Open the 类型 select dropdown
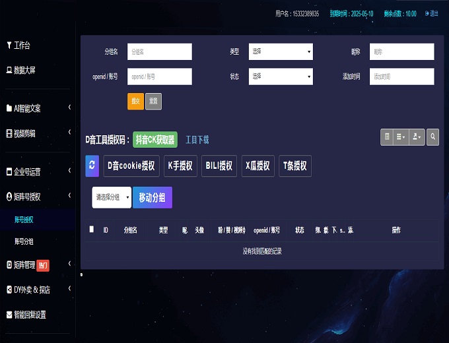The height and width of the screenshot is (343, 449). [281, 51]
